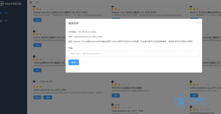The height and width of the screenshot is (114, 221).
Task: Click the bug icon on the wordpress-cve card
Action: click(191, 107)
